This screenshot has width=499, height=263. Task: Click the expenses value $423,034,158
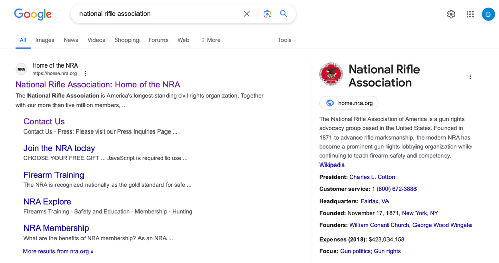tap(386, 239)
